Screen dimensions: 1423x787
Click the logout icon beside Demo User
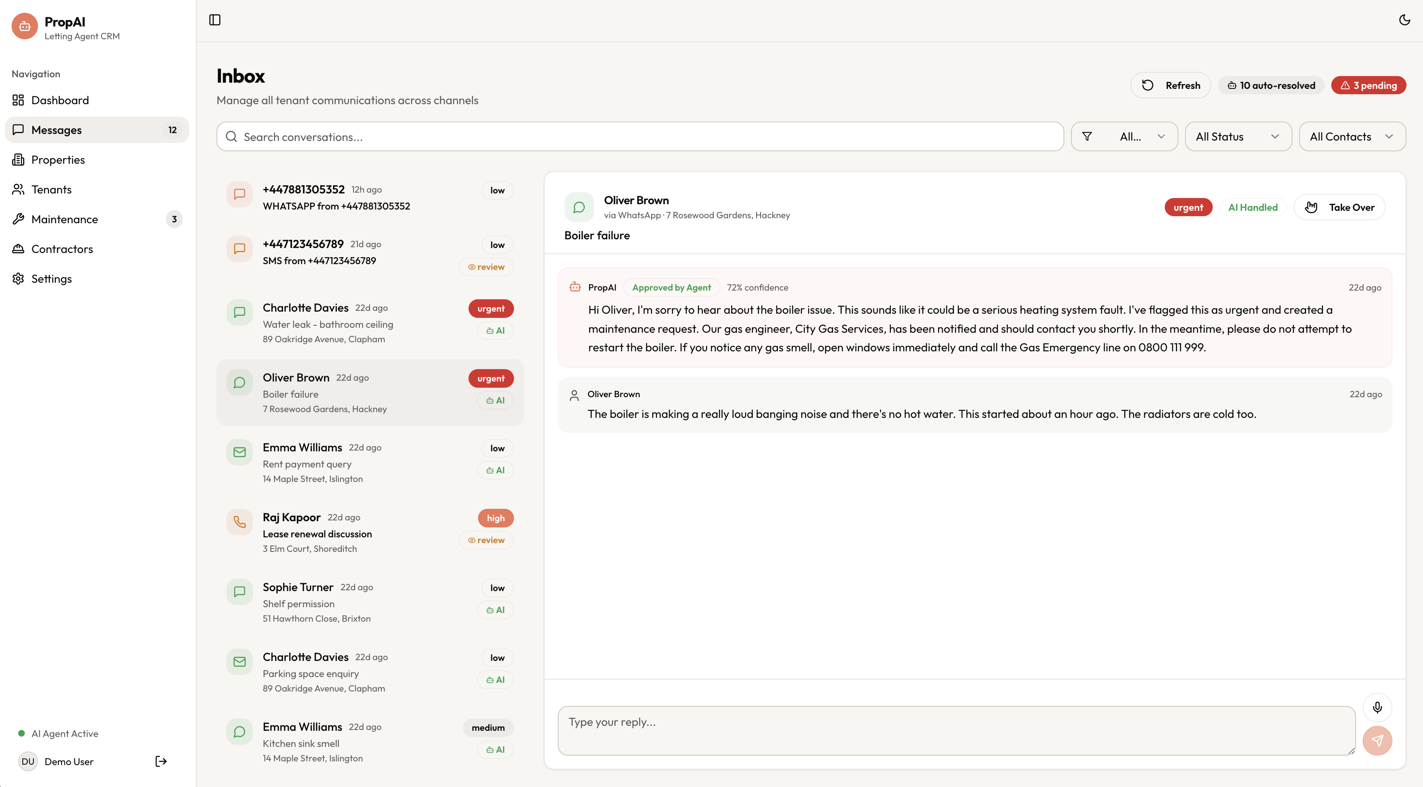pos(161,761)
